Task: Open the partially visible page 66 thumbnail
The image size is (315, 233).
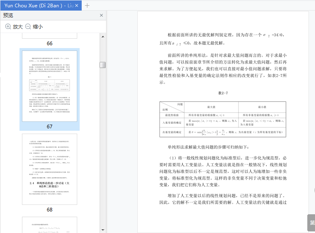Action: click(50, 36)
